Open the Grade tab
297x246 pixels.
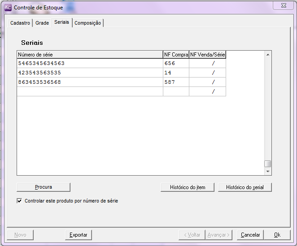[x=42, y=23]
